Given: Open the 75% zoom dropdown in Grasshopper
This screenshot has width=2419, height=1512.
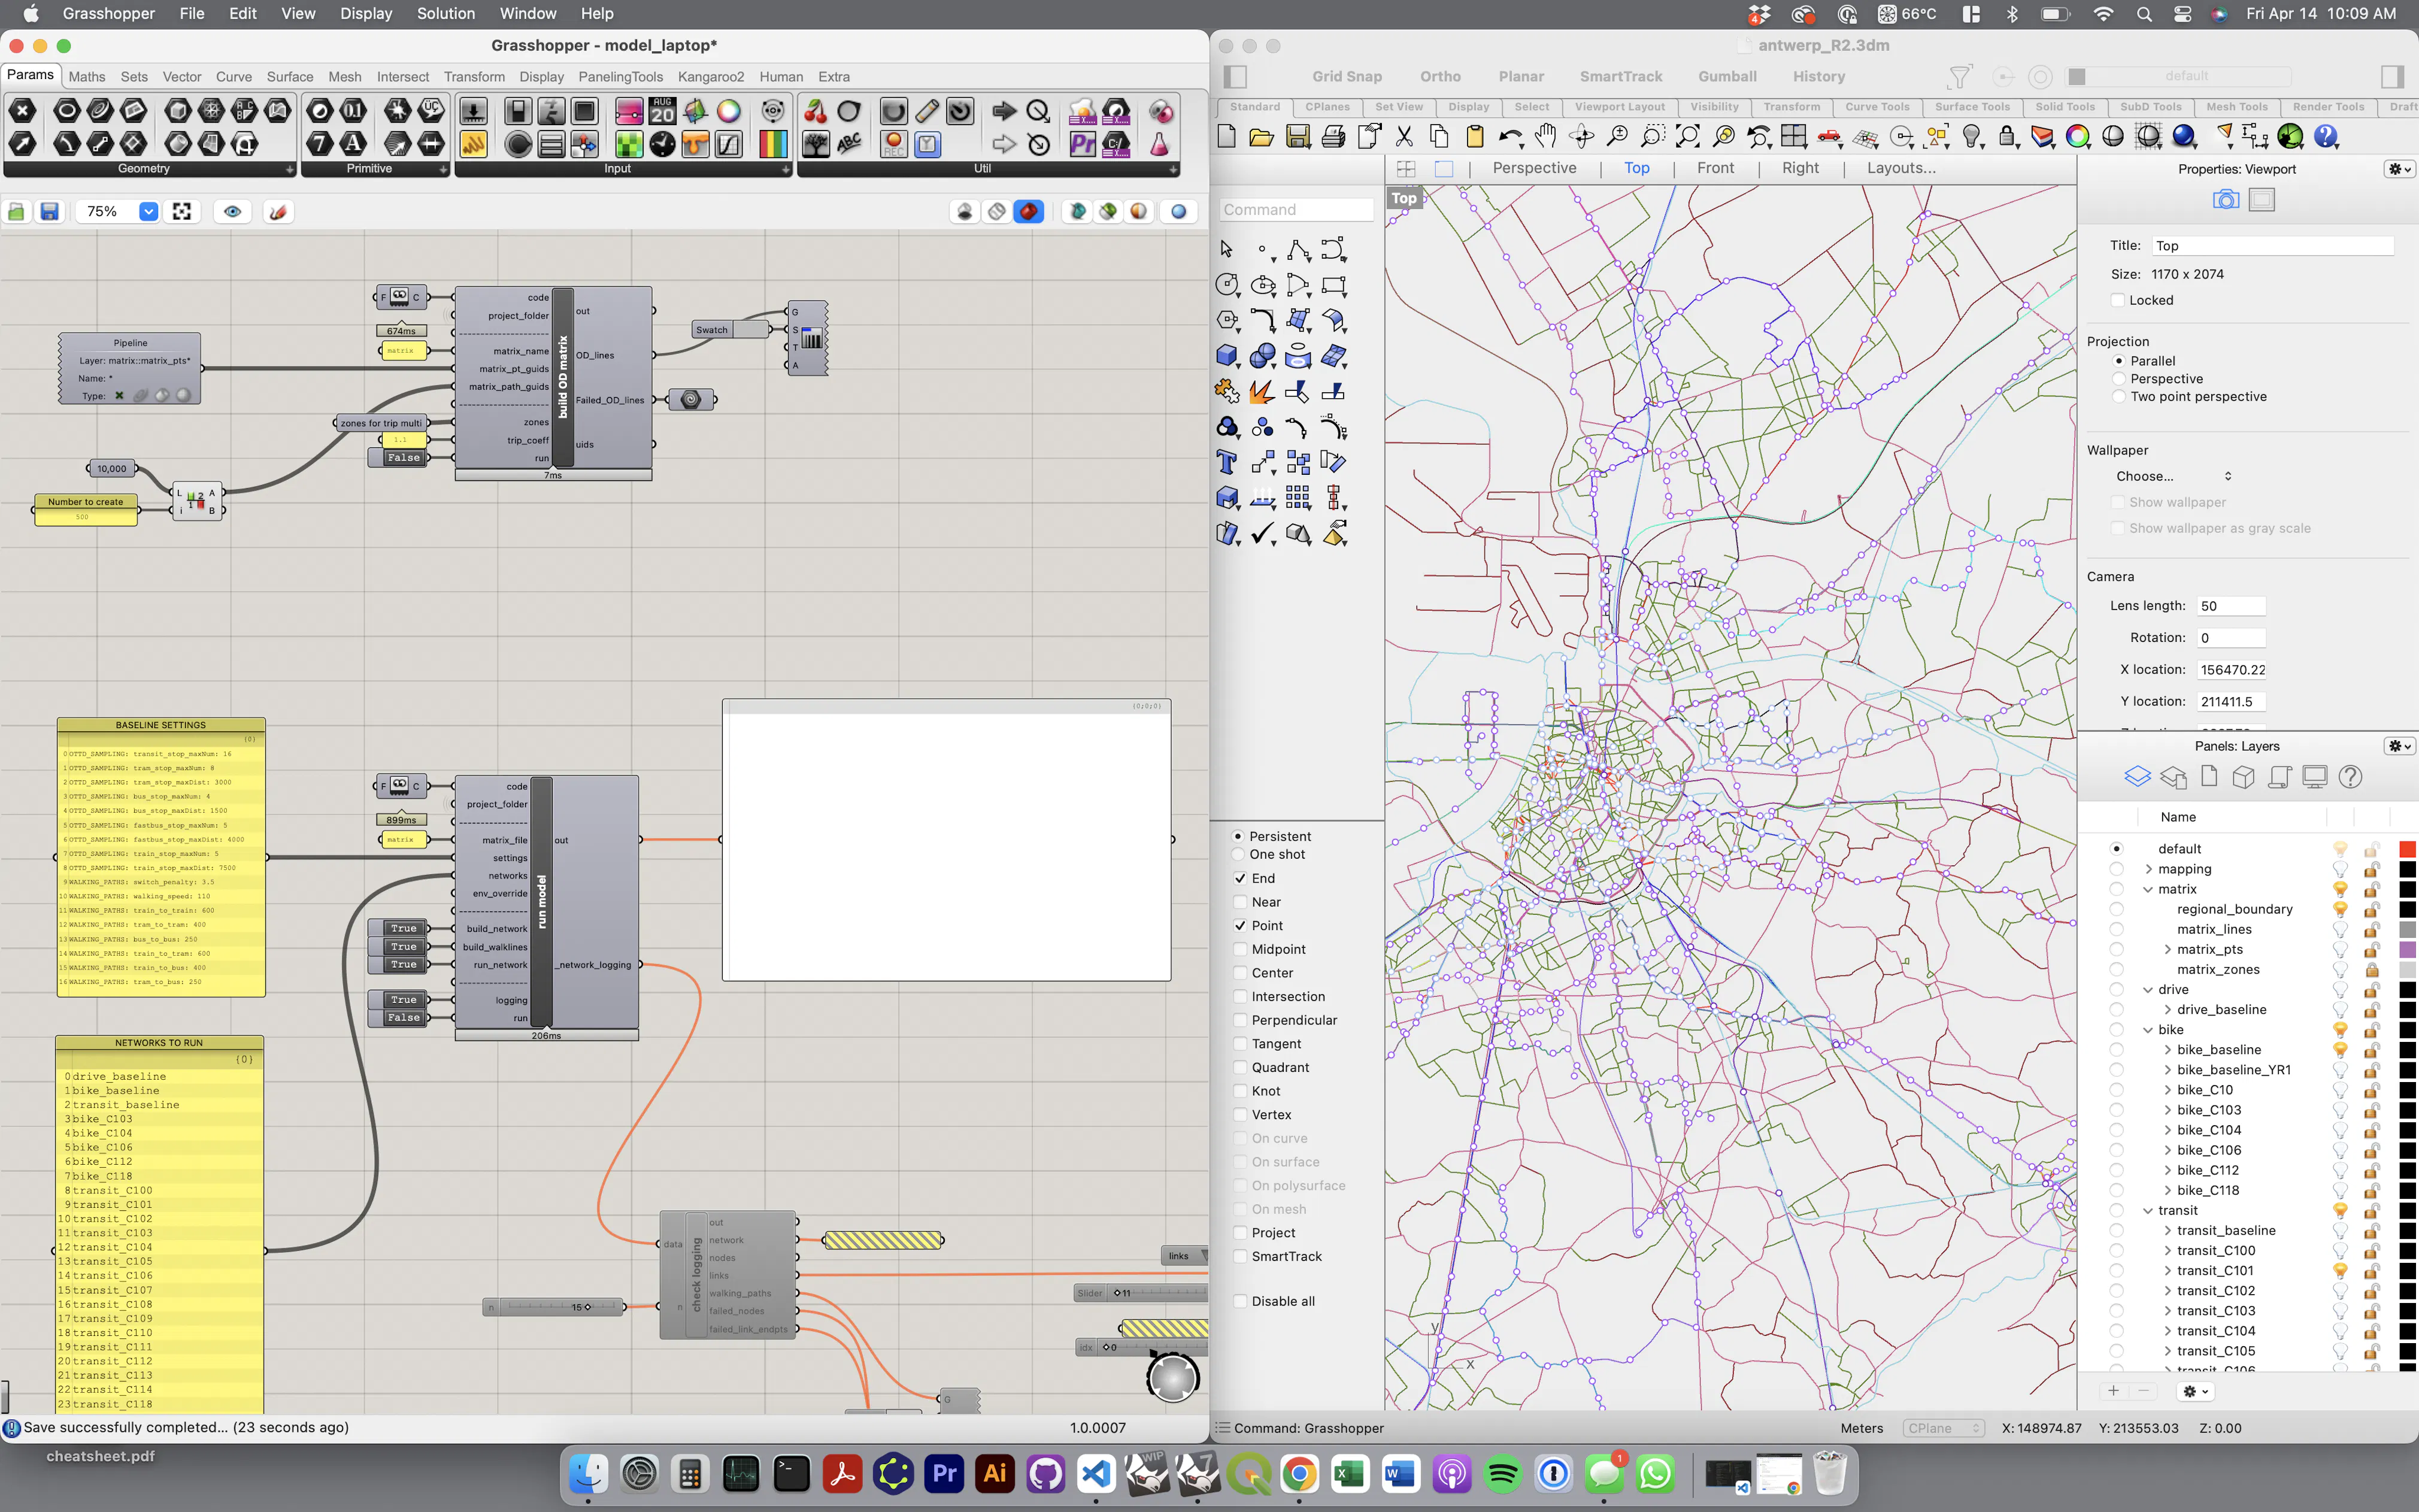Looking at the screenshot, I should click(x=148, y=211).
